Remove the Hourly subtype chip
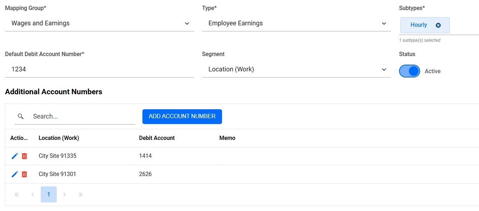 438,25
